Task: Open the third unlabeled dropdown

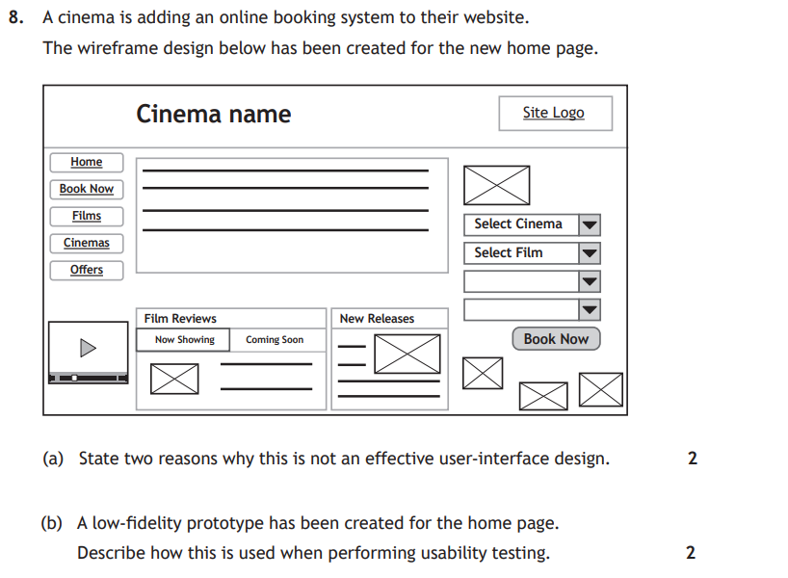Action: pyautogui.click(x=590, y=282)
